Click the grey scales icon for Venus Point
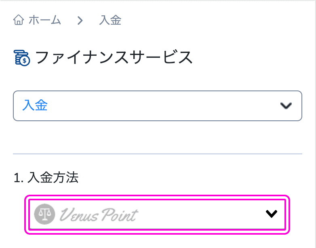The height and width of the screenshot is (248, 316). point(44,214)
